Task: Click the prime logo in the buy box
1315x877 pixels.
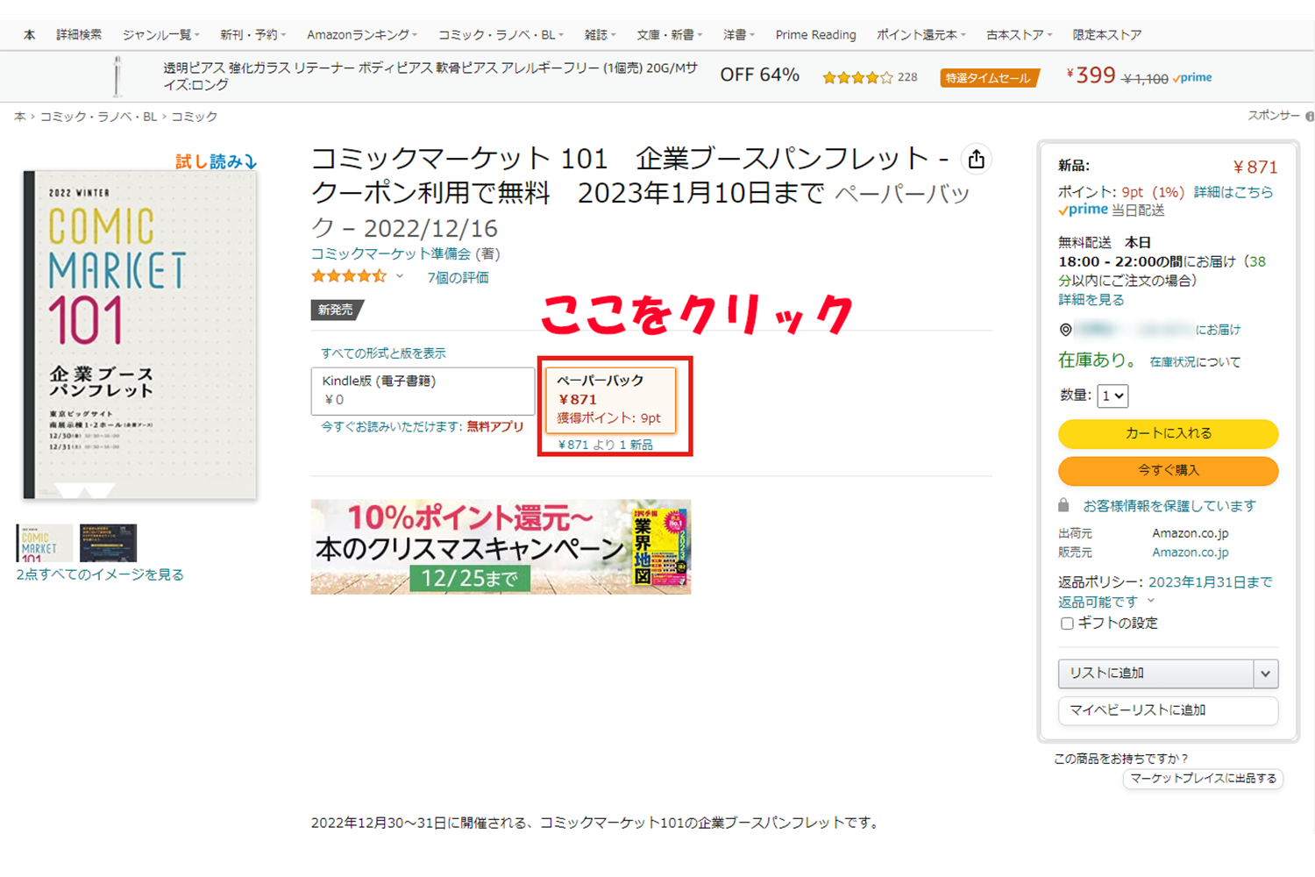Action: pos(1083,210)
